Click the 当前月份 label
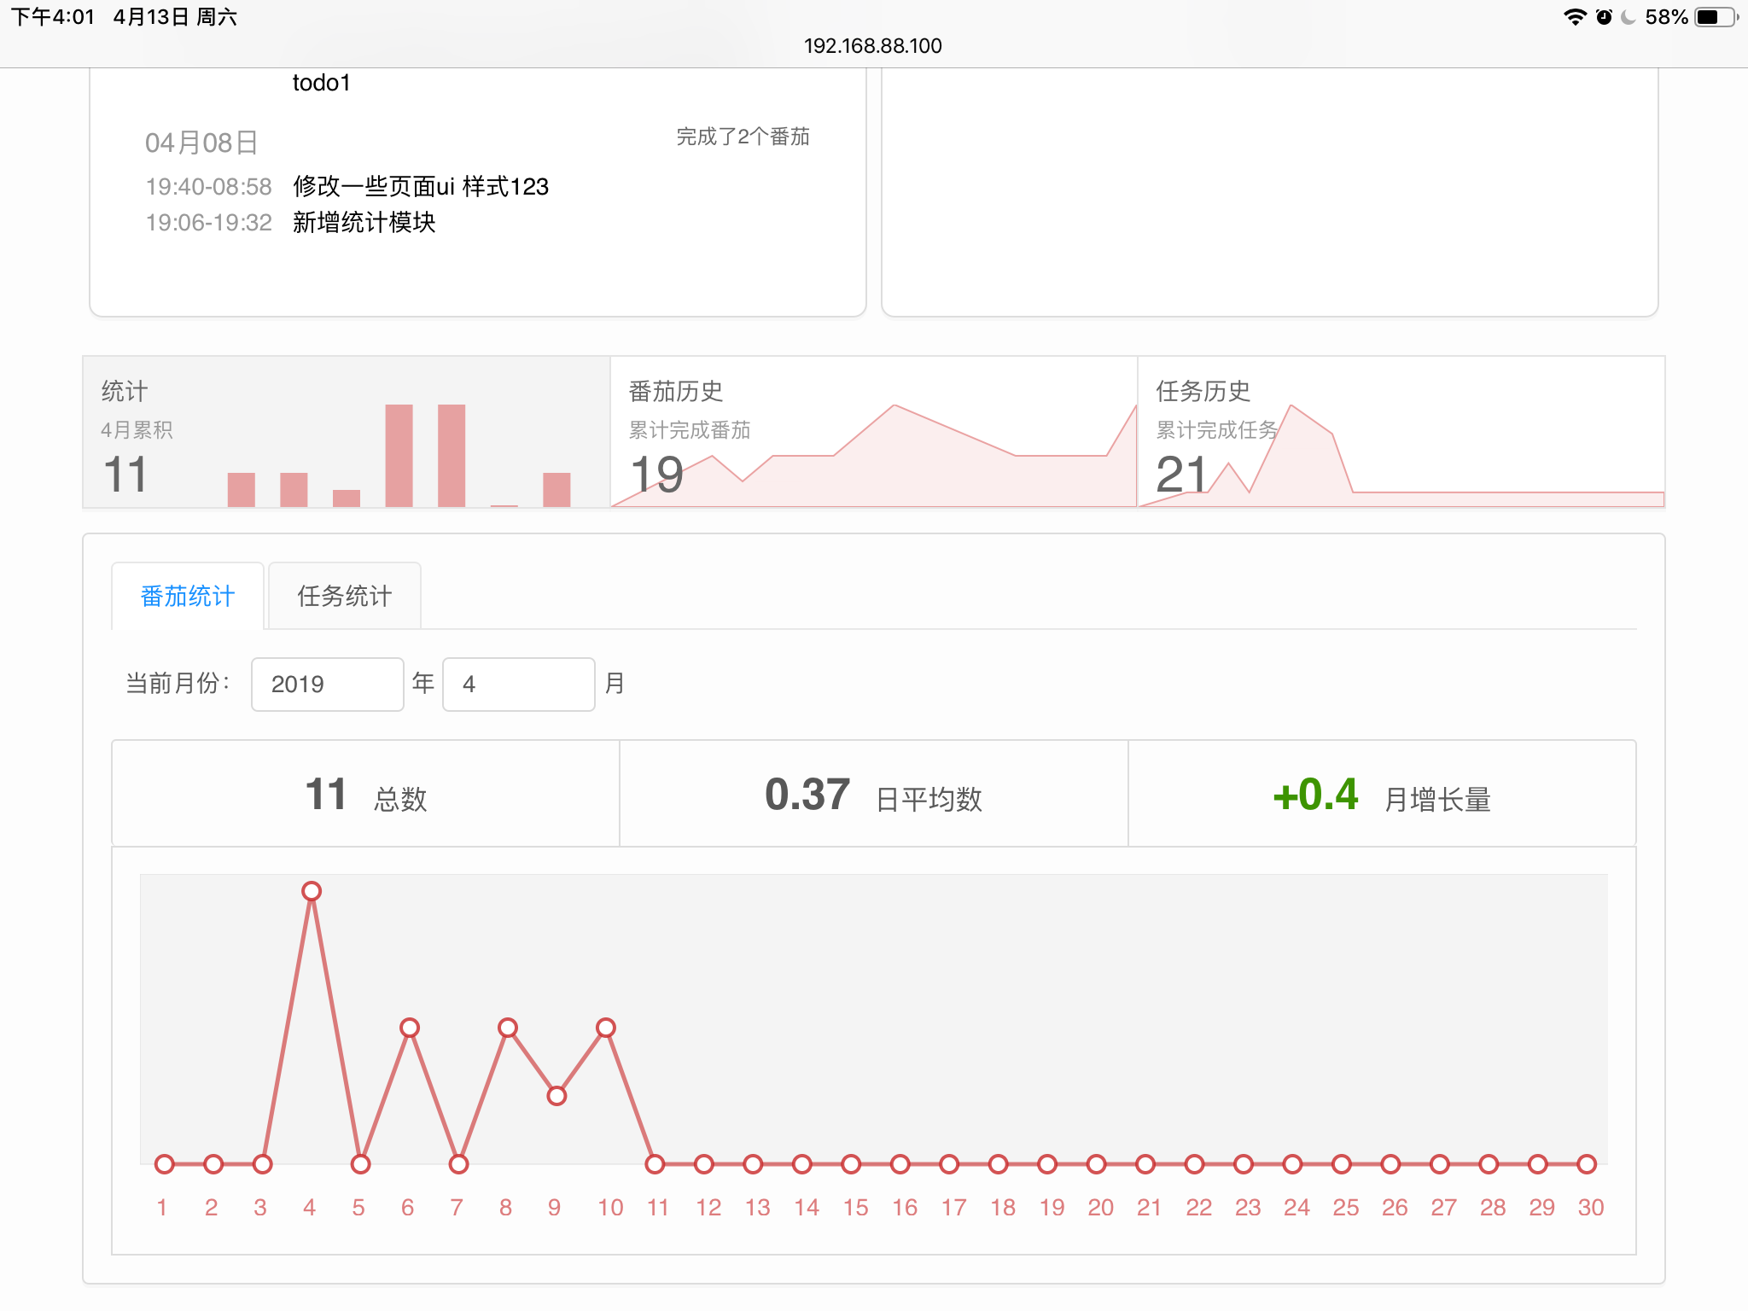 pyautogui.click(x=178, y=684)
